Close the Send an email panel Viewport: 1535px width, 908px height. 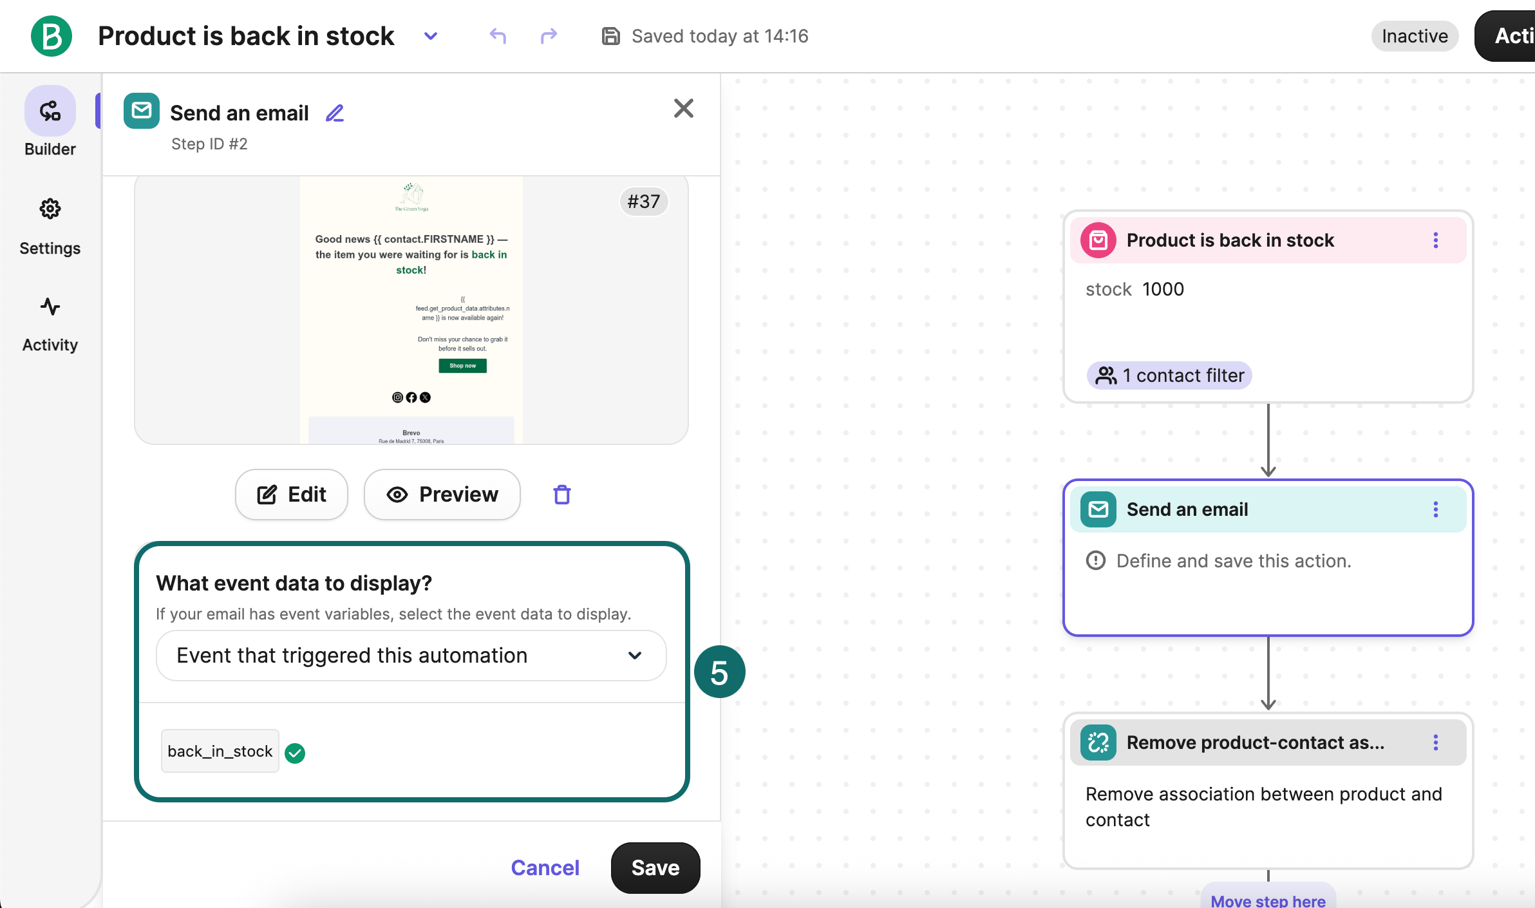683,108
